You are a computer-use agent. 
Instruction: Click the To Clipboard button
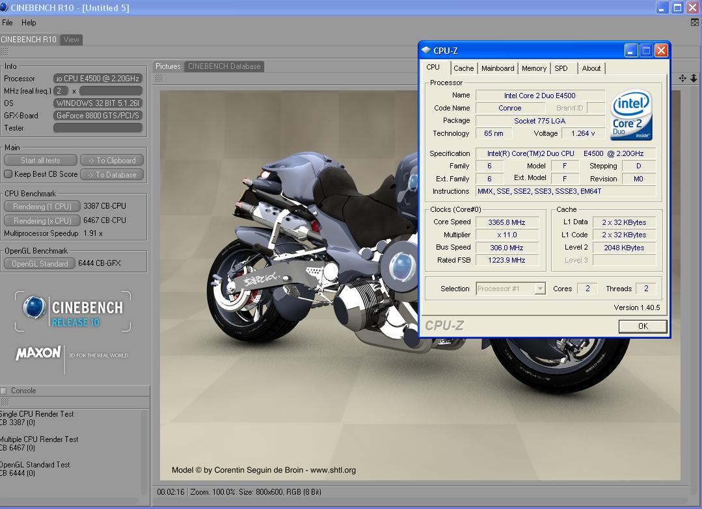pos(112,160)
